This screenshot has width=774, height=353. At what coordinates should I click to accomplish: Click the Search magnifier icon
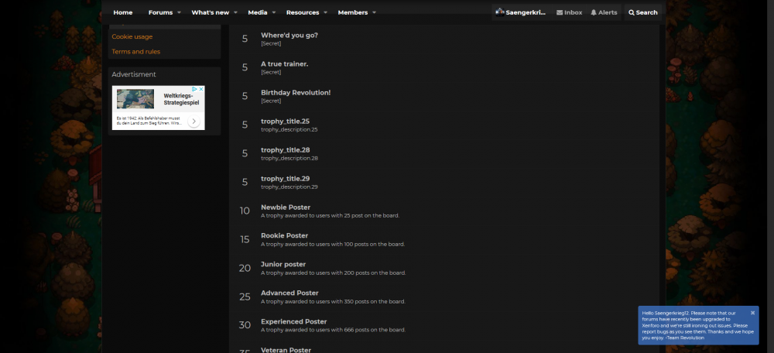[632, 12]
